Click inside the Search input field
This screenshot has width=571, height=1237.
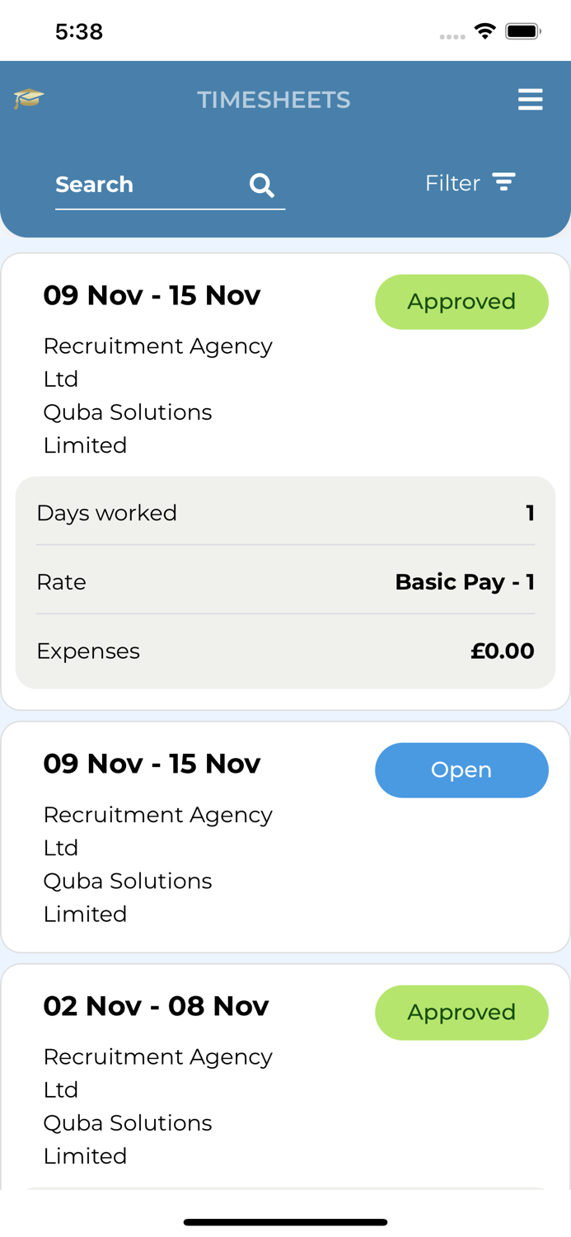pos(124,185)
